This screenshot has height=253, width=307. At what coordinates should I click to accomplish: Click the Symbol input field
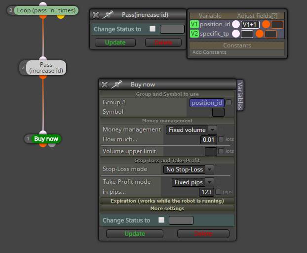point(218,112)
